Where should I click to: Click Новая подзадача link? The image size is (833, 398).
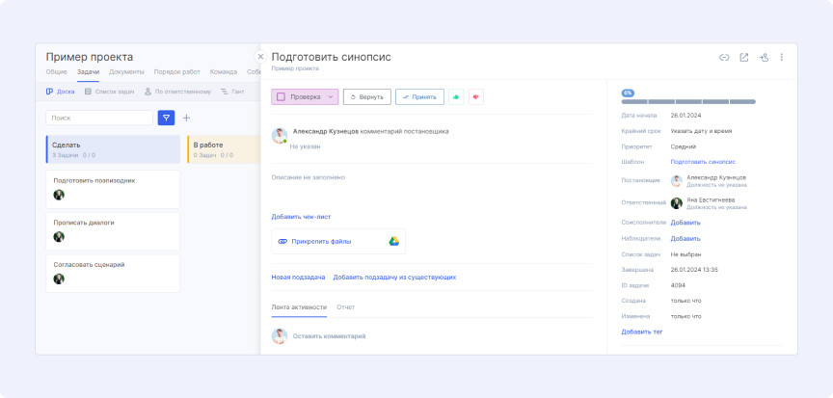click(298, 277)
